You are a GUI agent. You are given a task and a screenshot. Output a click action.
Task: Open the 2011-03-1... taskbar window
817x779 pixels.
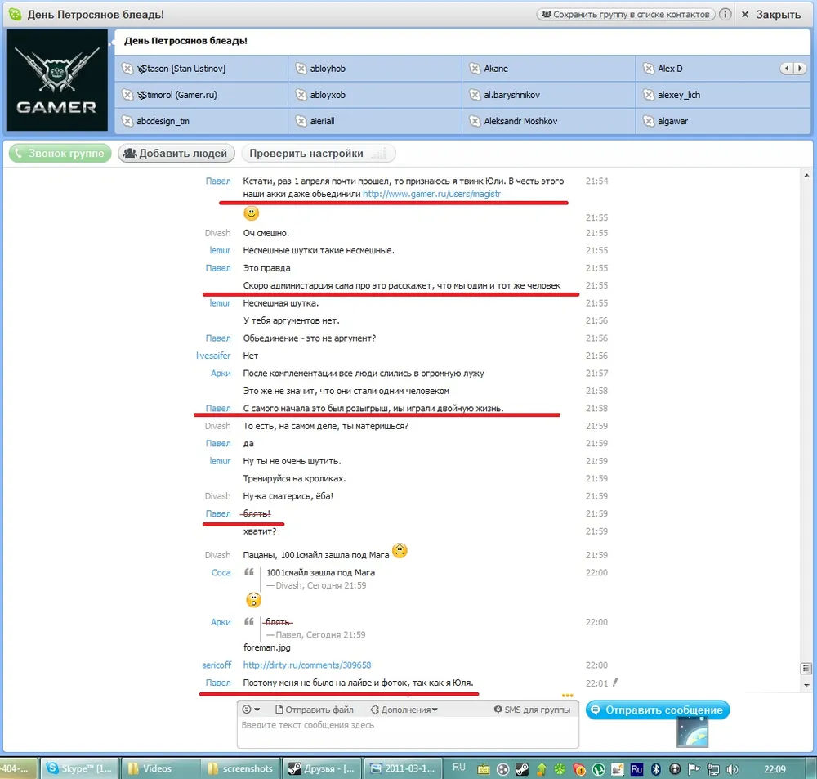tap(402, 768)
